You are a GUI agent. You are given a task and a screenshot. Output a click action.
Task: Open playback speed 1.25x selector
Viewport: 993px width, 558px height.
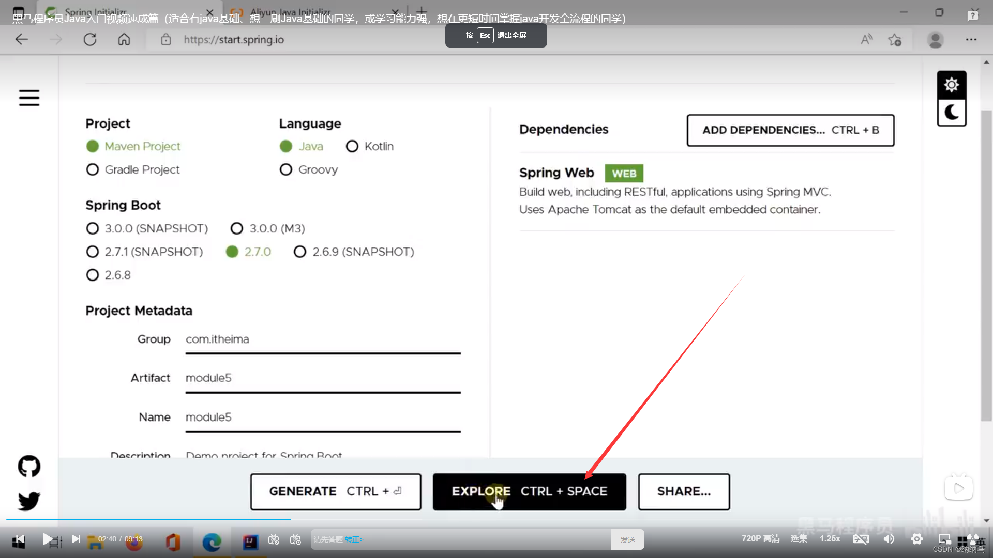point(830,538)
